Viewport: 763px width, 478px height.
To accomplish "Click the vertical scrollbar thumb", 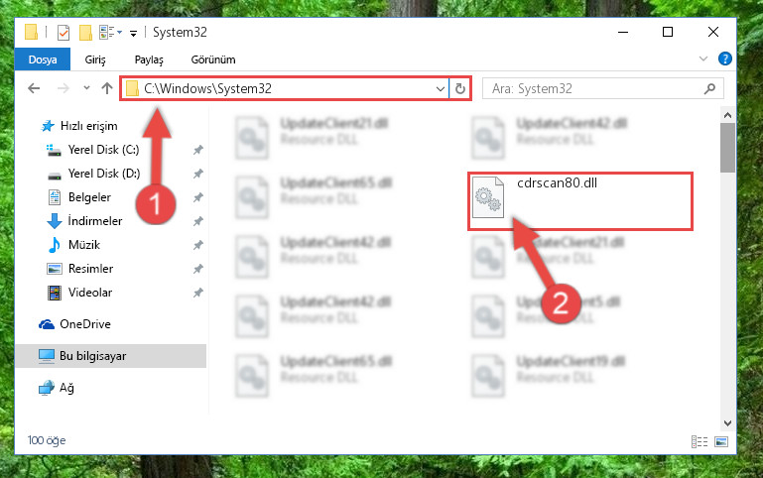I will click(727, 148).
